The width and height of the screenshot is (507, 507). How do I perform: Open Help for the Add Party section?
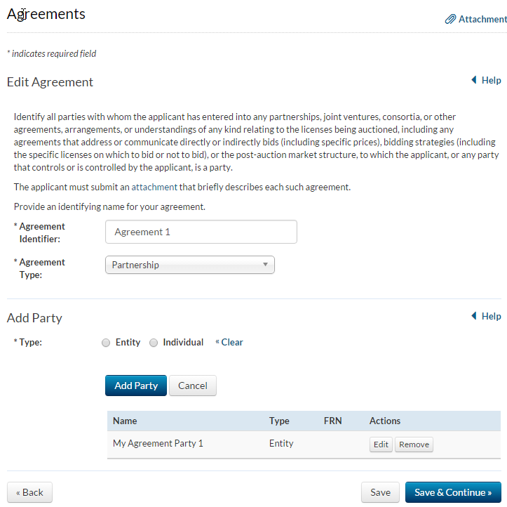486,317
